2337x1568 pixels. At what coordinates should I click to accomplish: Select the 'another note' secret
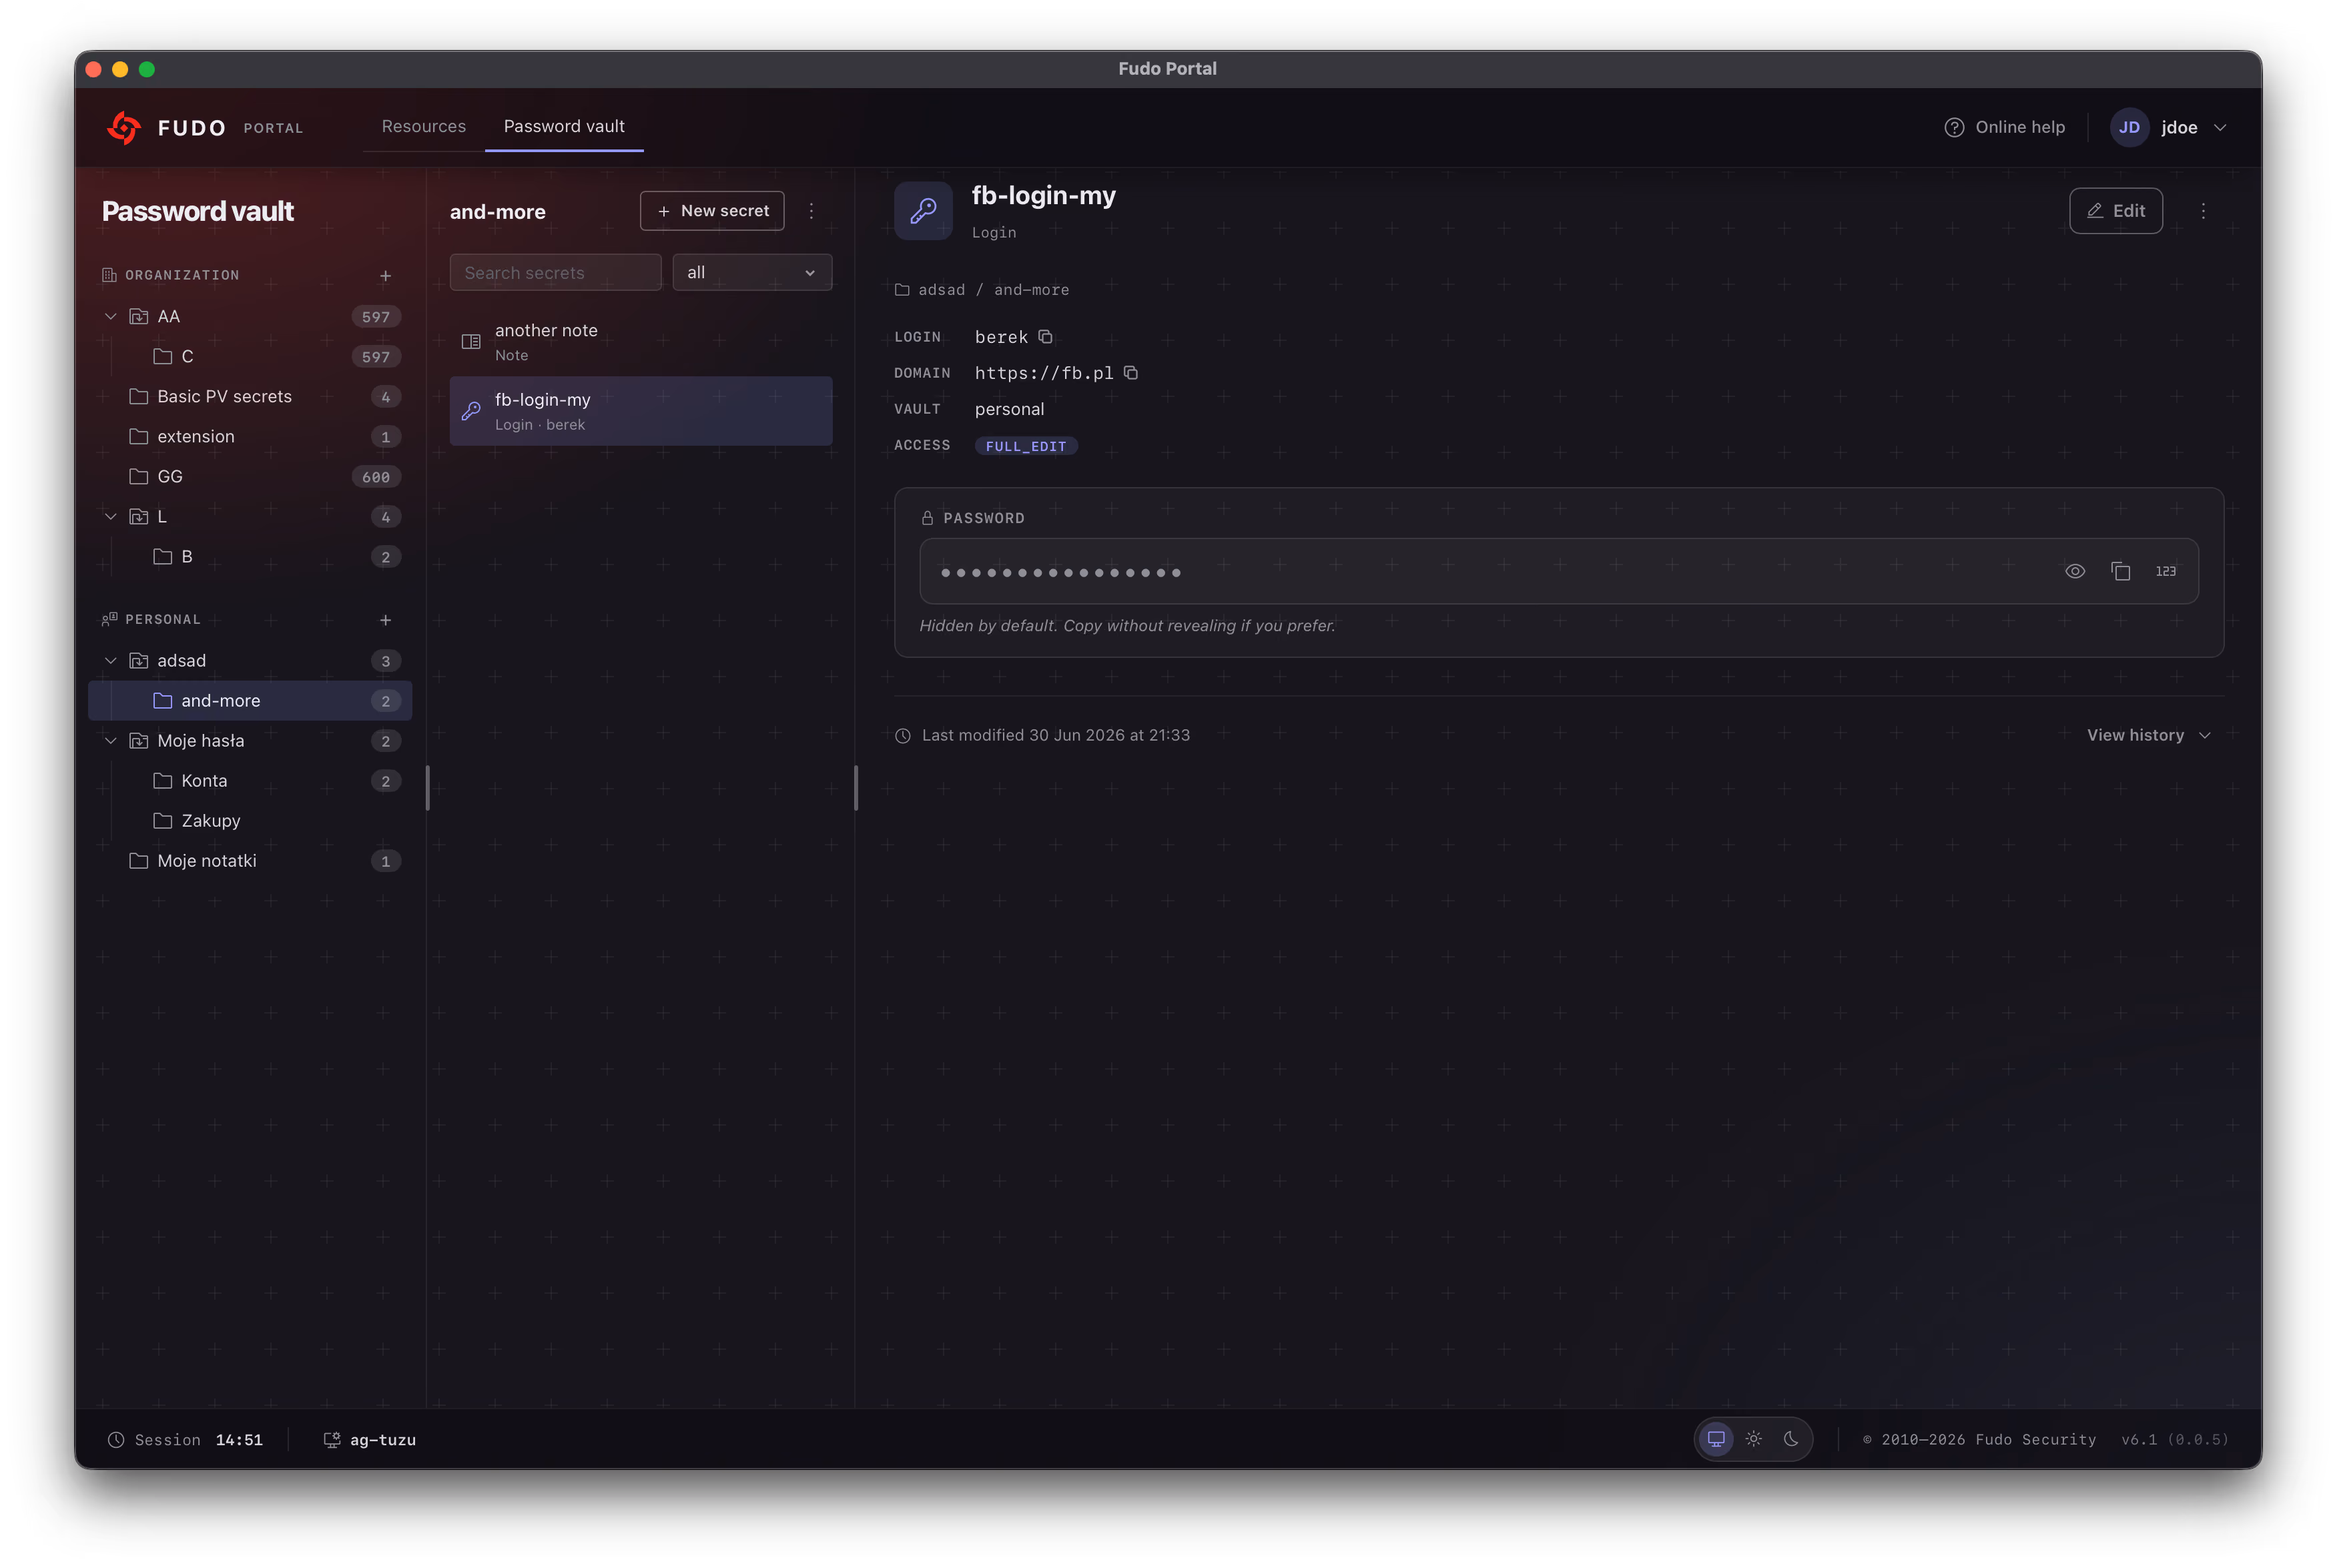point(641,342)
